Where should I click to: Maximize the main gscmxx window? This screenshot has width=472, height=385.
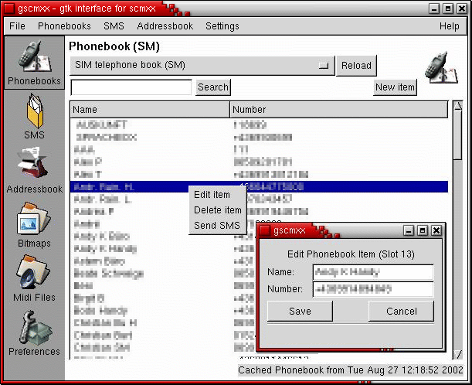448,9
